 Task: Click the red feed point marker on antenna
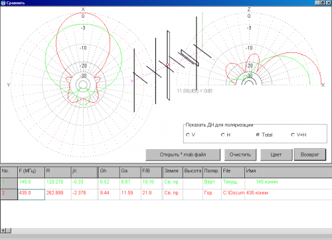[167, 64]
